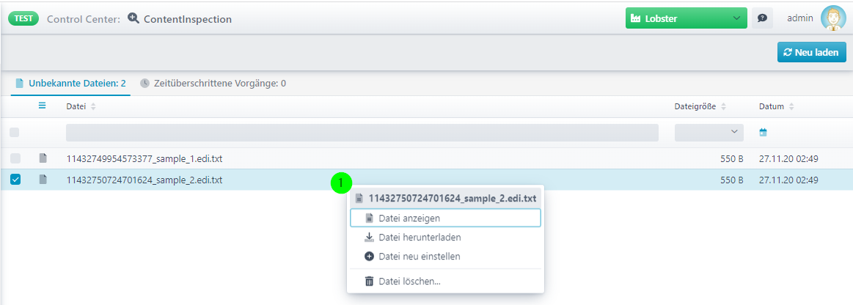This screenshot has width=853, height=305.
Task: Click the Datei column header
Action: (x=76, y=106)
